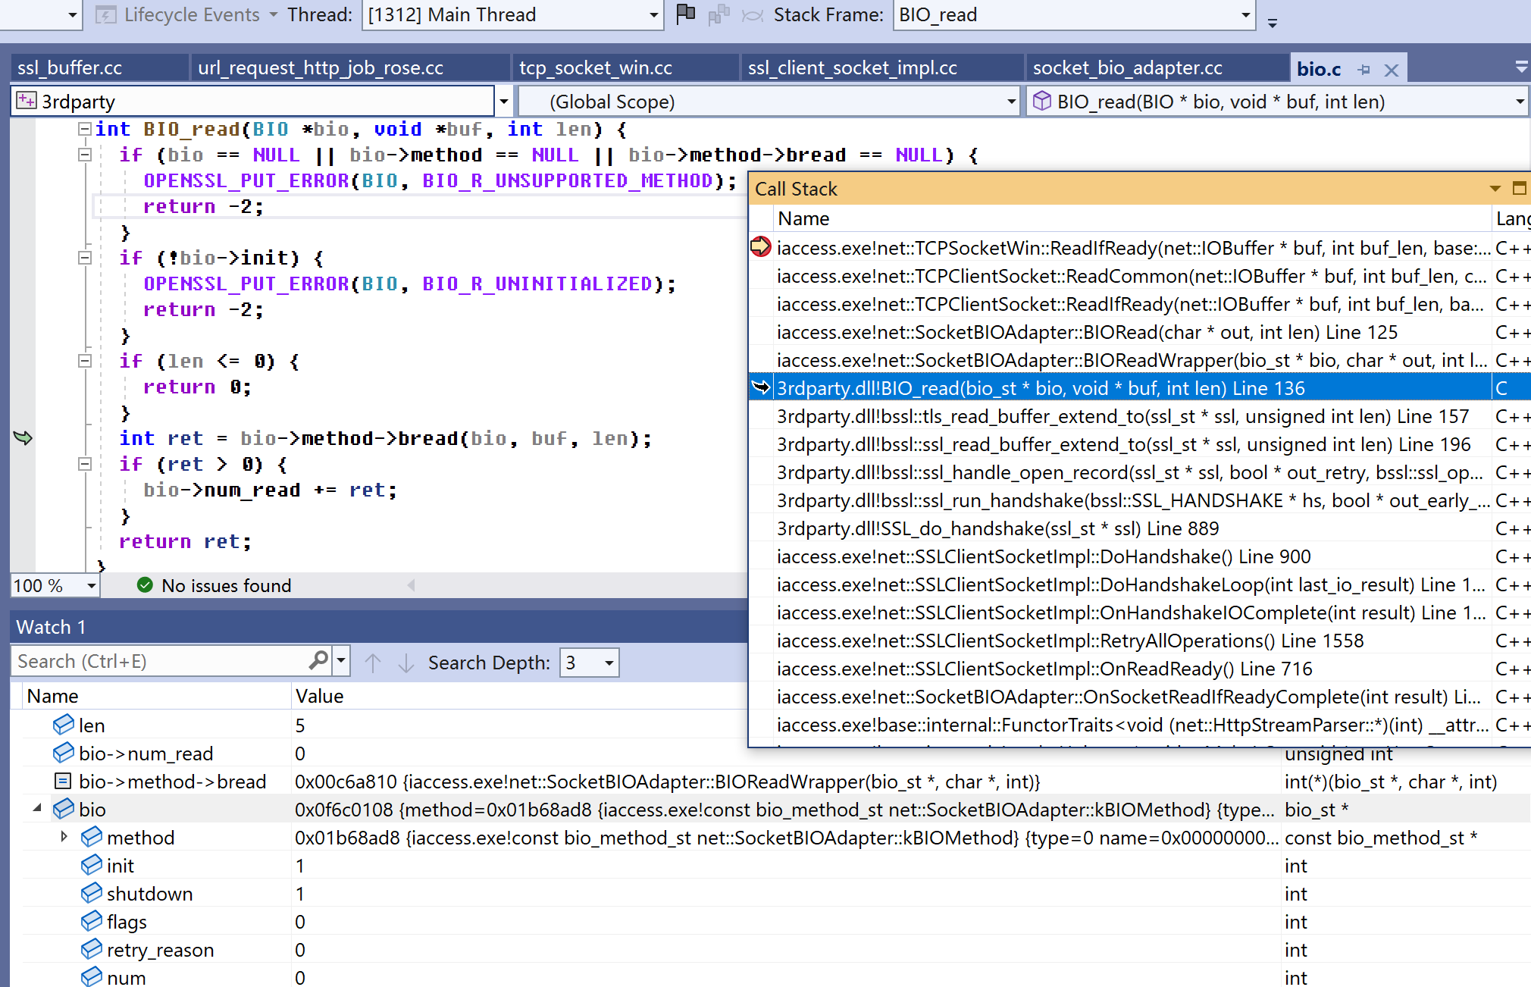Collapse the bio watch entry

36,808
